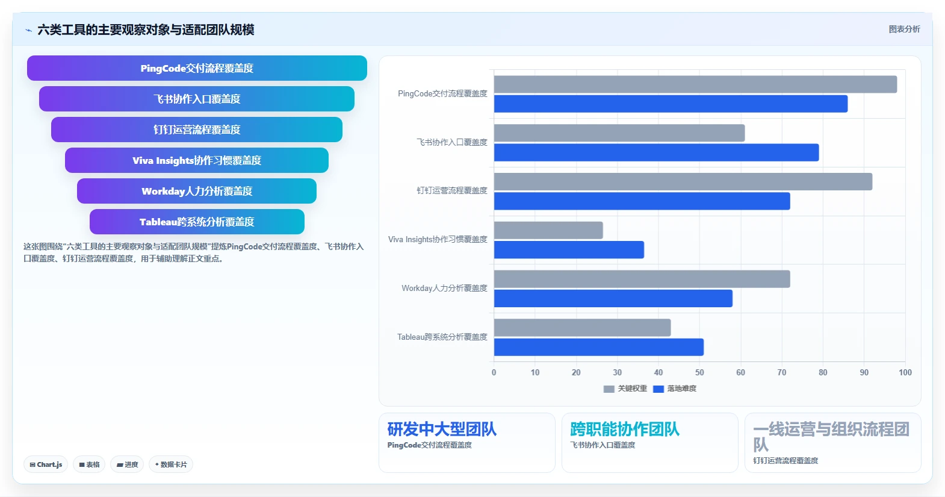Click the small icon before the chart title

[28, 30]
